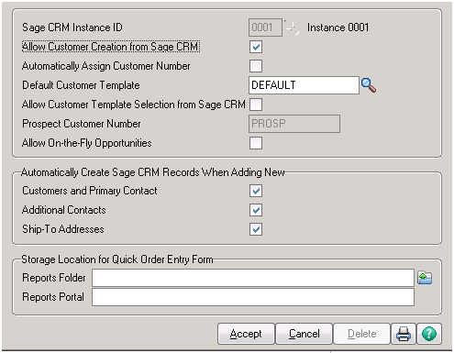Image resolution: width=454 pixels, height=353 pixels.
Task: Click the grayed-out Delete button
Action: (361, 334)
